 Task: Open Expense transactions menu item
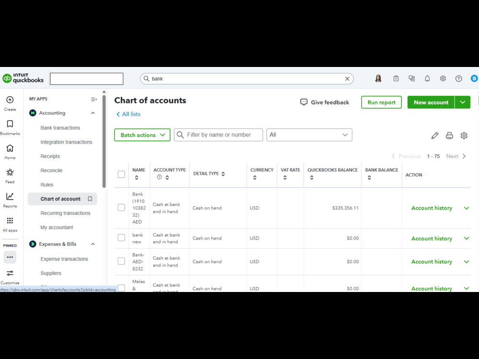(64, 259)
